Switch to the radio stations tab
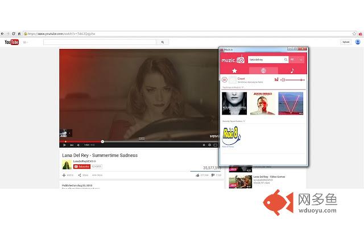Screen dimensions: 364x228 (x=263, y=71)
